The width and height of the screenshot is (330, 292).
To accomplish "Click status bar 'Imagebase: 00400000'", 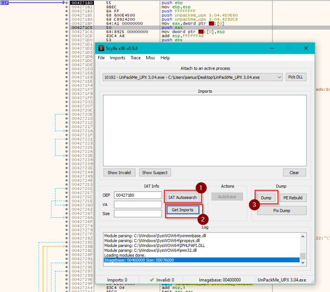I will tap(220, 280).
